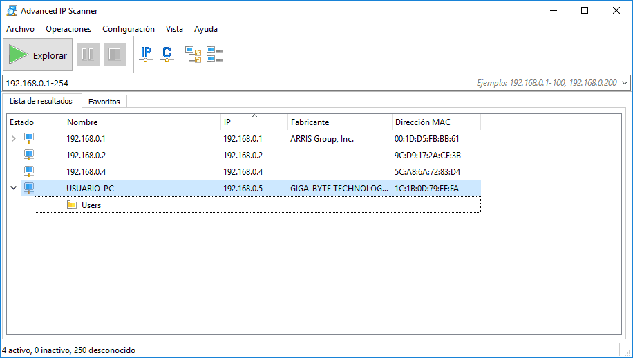The width and height of the screenshot is (633, 358).
Task: Click the status bar active count text
Action: point(68,350)
